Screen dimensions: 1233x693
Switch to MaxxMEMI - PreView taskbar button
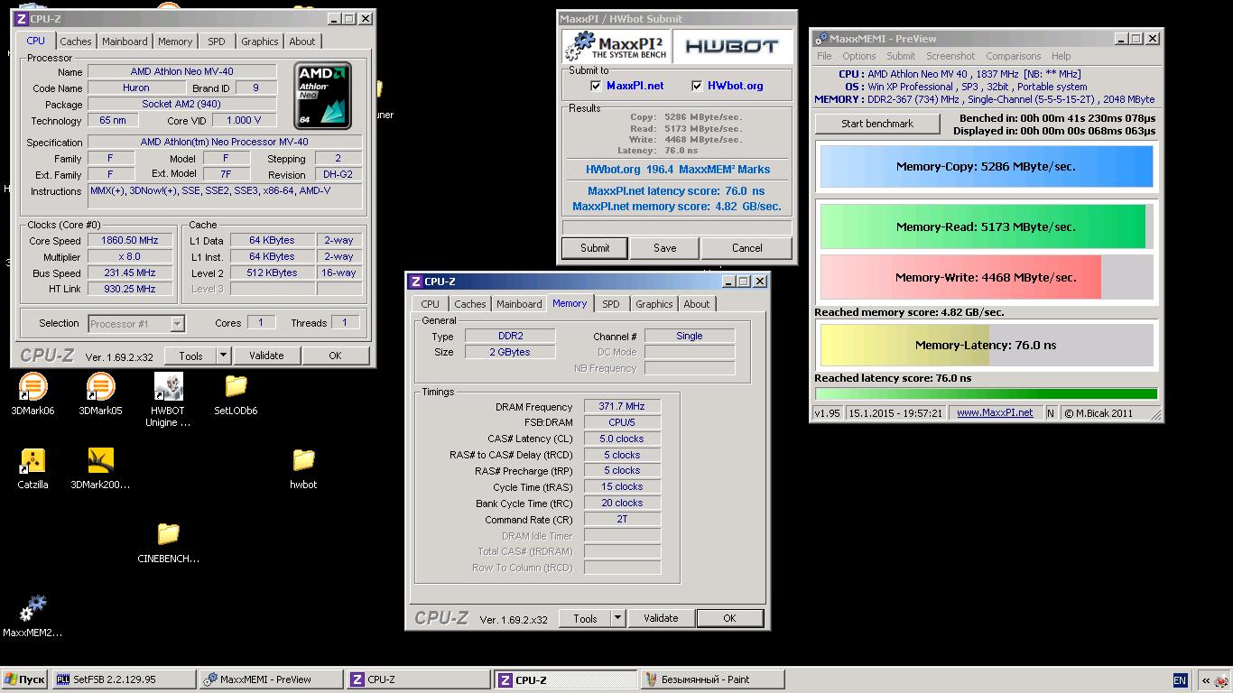click(x=271, y=679)
